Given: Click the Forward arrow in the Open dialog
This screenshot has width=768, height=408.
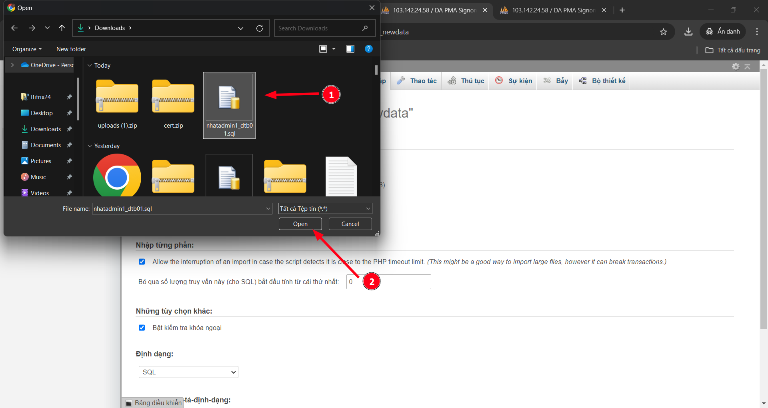Looking at the screenshot, I should (x=32, y=28).
